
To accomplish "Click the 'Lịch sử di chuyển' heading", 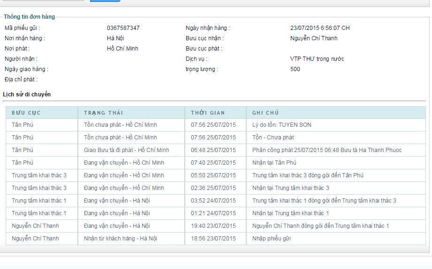I will click(x=27, y=95).
